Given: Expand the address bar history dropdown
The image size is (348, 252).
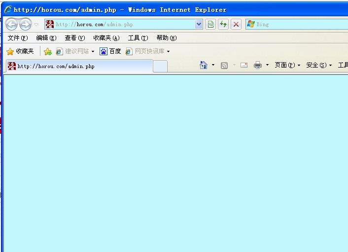Looking at the screenshot, I should tap(199, 24).
